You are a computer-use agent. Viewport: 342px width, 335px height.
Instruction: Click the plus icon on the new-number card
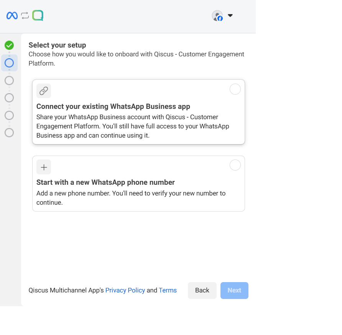pos(44,167)
